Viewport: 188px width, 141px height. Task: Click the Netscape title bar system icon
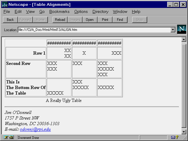pyautogui.click(x=4, y=4)
